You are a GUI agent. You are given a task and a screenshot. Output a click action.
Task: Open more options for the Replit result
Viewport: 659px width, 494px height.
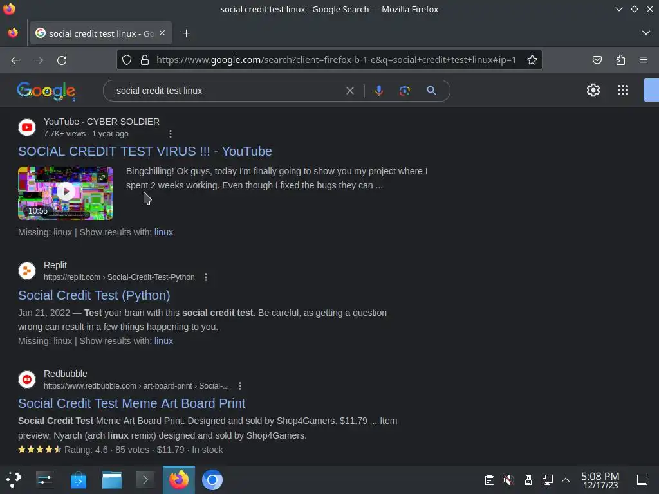(x=206, y=277)
